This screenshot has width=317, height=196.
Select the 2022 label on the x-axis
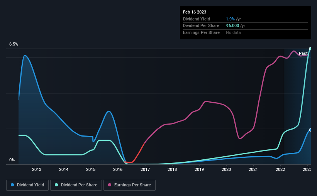280,169
